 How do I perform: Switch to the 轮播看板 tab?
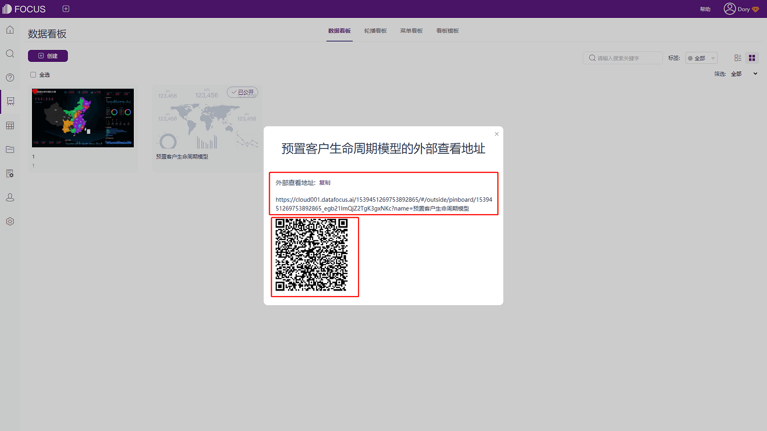[x=376, y=31]
